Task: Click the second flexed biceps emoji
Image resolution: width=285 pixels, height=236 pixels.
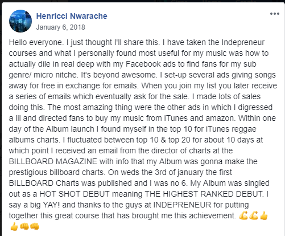Action: pyautogui.click(x=254, y=215)
